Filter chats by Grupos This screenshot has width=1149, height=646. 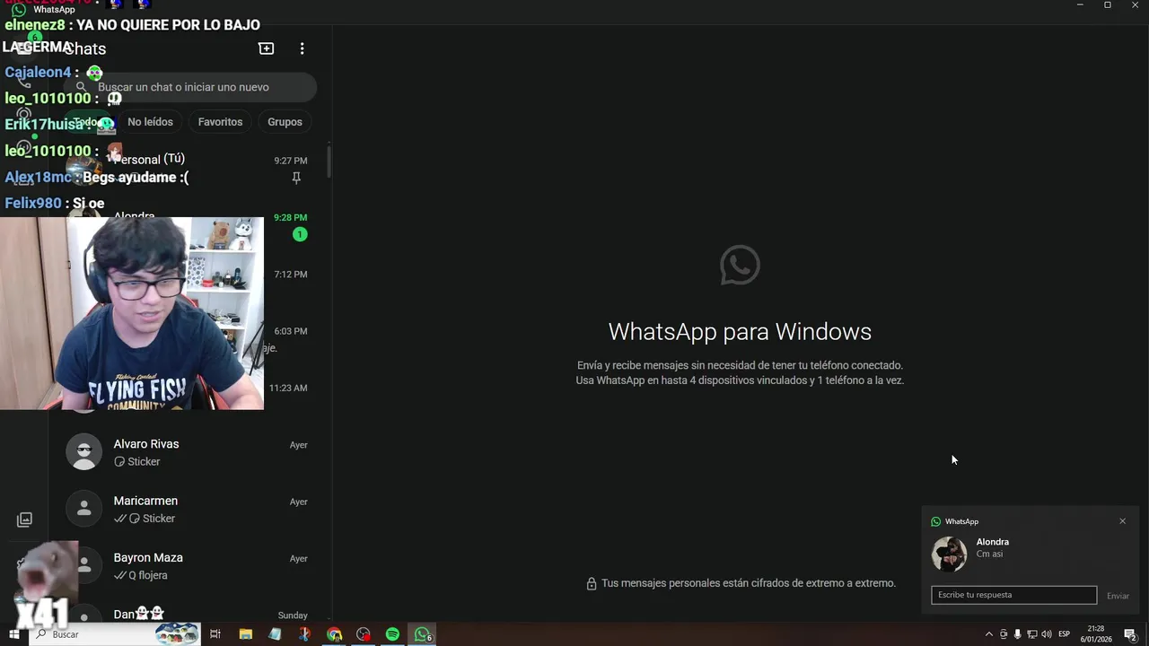click(x=285, y=122)
